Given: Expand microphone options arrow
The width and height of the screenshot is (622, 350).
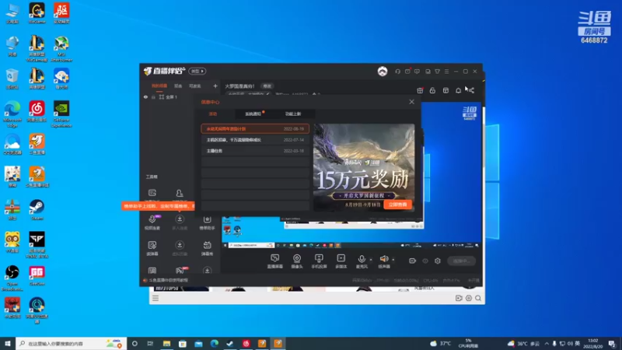Looking at the screenshot, I should click(x=371, y=260).
